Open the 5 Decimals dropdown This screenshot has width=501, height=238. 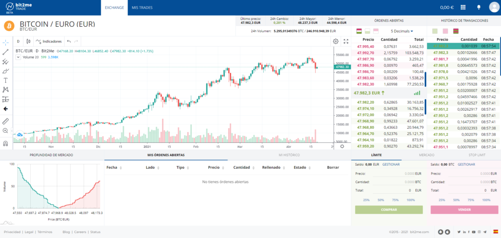point(402,31)
